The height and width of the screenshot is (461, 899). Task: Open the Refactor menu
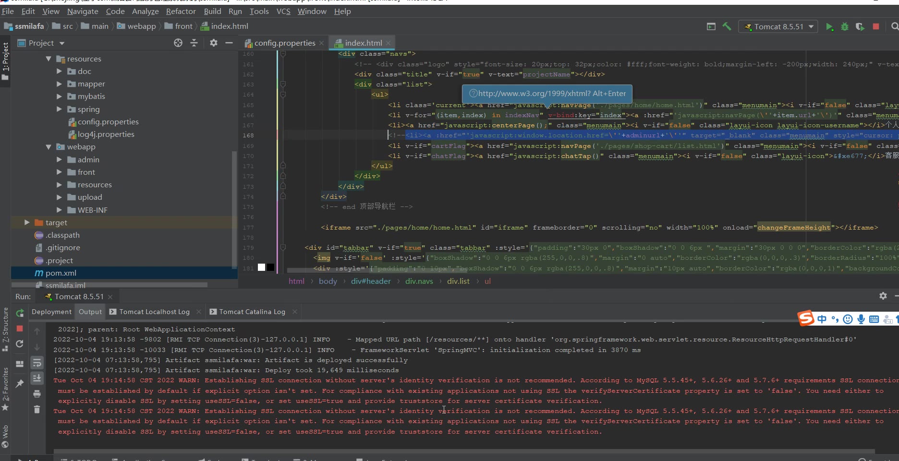[181, 11]
